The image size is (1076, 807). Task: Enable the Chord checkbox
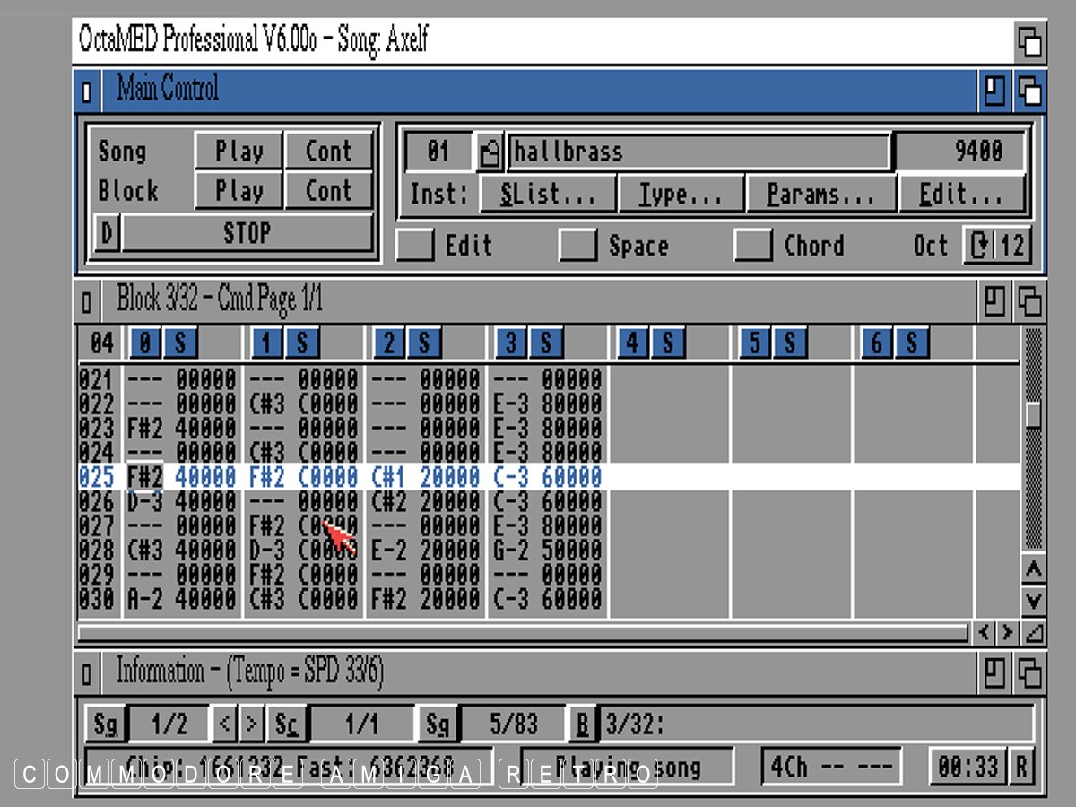752,246
